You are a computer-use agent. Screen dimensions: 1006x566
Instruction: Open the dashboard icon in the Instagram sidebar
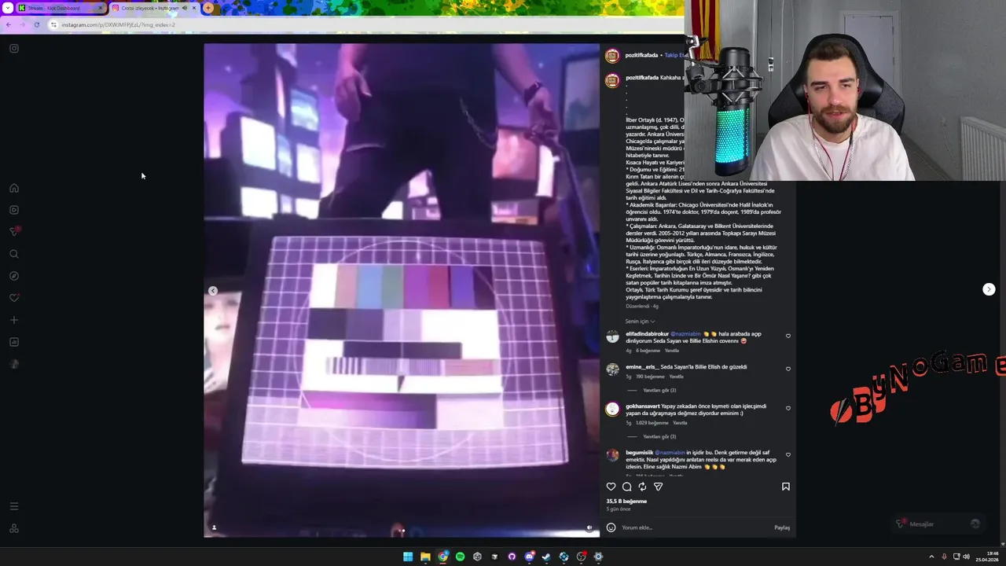14,342
